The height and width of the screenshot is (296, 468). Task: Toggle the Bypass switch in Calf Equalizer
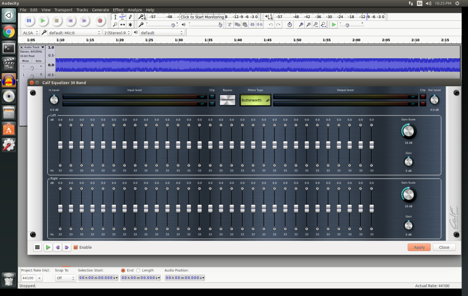[x=227, y=100]
